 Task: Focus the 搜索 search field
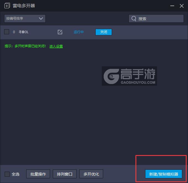[156, 19]
